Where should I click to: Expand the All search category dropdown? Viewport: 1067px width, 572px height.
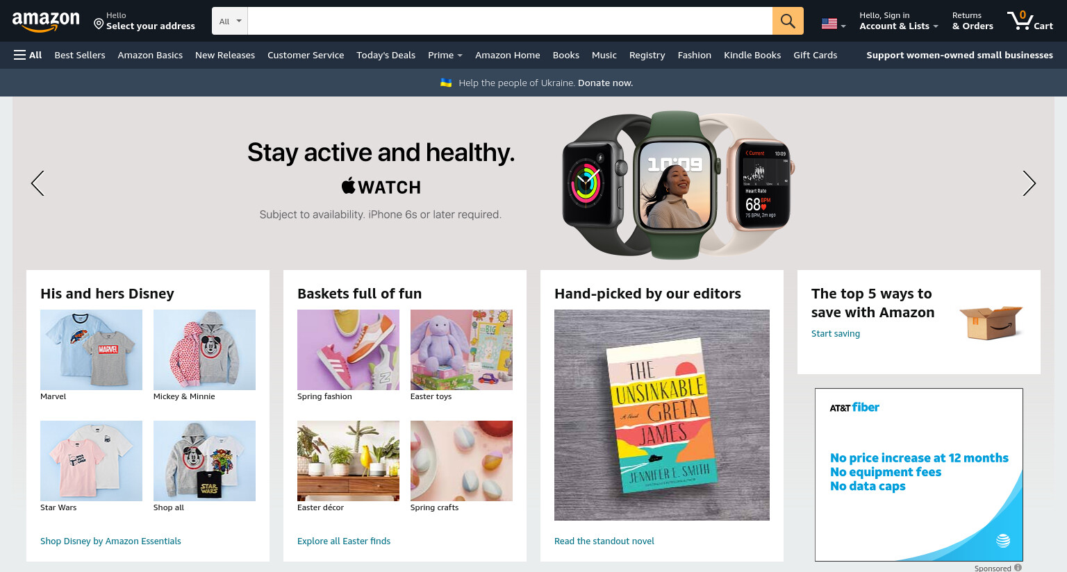(230, 21)
